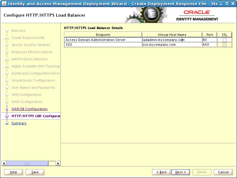The width and height of the screenshot is (237, 178).
Task: Select the Access Domain Administration Server cell
Action: (x=103, y=40)
